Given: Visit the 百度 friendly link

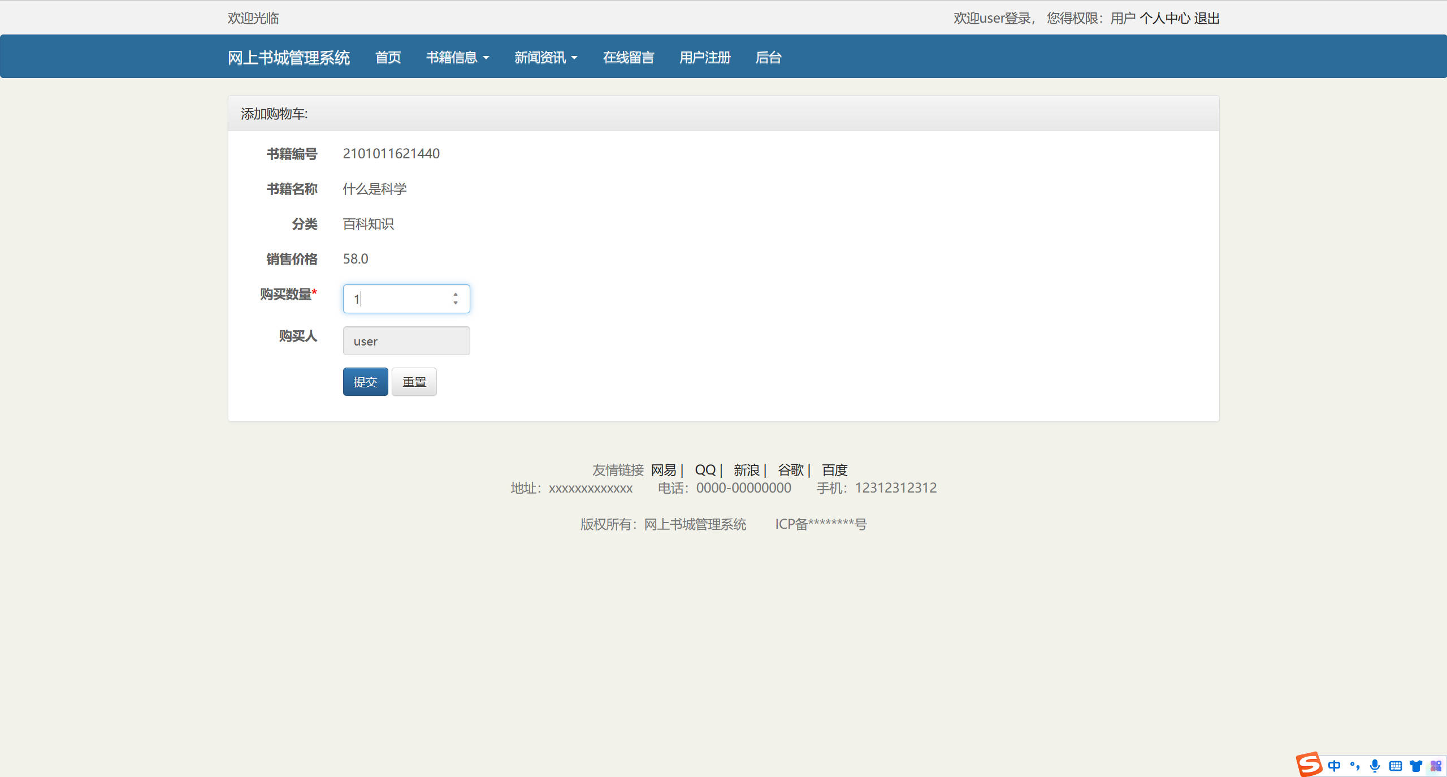Looking at the screenshot, I should click(x=835, y=470).
